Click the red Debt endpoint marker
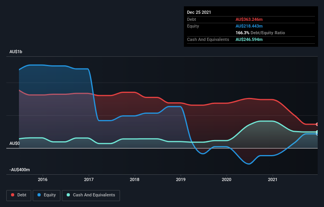Viewport: 324px width, 207px height. (x=317, y=124)
